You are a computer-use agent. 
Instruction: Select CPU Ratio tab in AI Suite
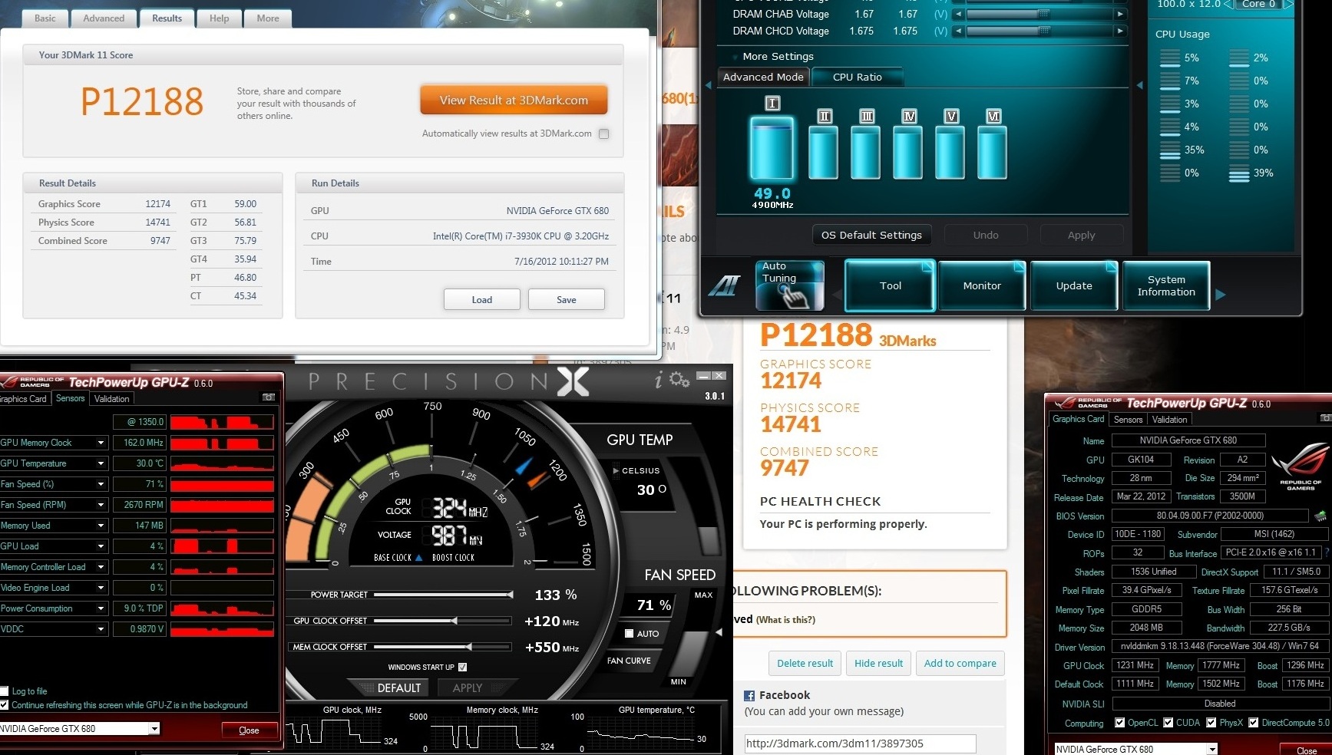point(858,77)
